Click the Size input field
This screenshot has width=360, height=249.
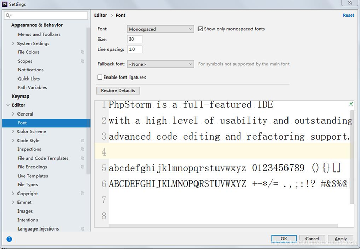click(135, 39)
